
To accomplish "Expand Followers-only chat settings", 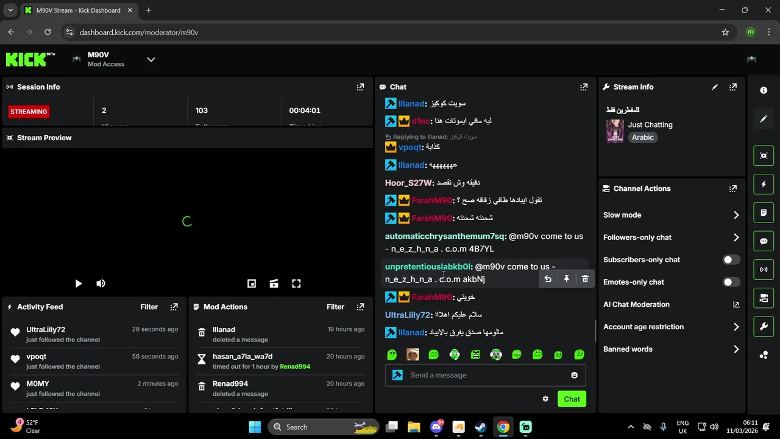I will [x=671, y=238].
